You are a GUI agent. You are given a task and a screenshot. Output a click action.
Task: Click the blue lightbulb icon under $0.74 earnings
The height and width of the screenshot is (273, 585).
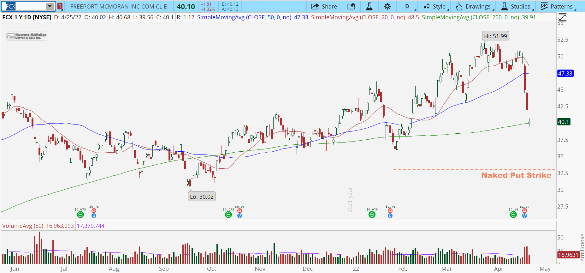point(390,216)
